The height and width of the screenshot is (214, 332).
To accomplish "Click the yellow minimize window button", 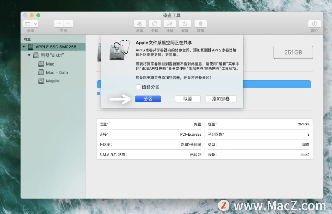I will click(31, 15).
